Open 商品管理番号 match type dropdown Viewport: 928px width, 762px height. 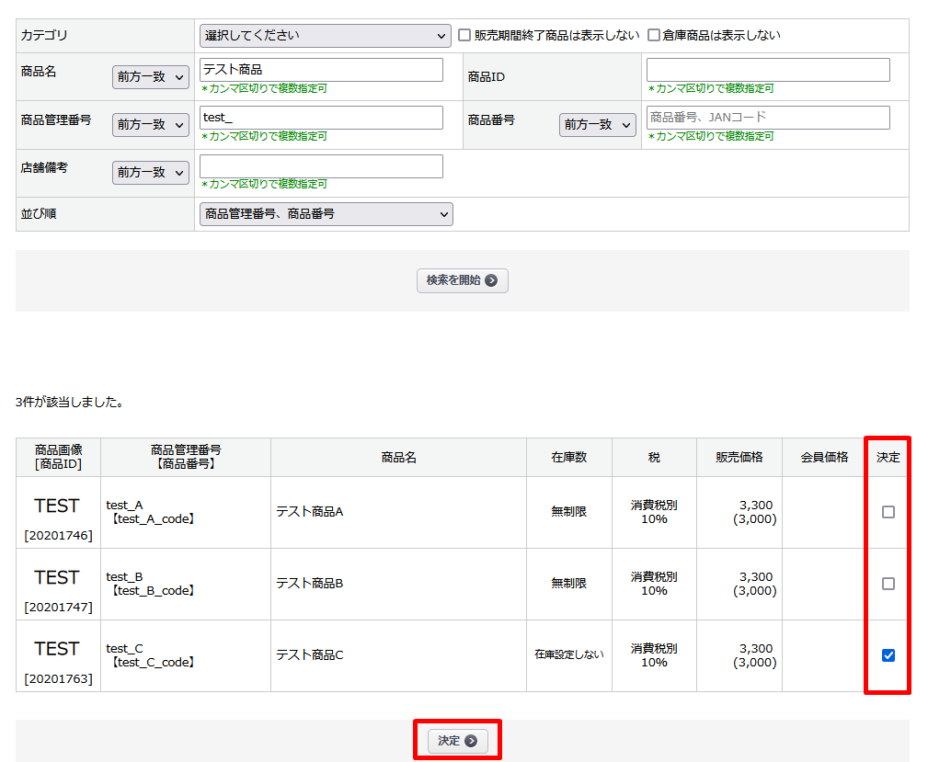click(x=150, y=125)
